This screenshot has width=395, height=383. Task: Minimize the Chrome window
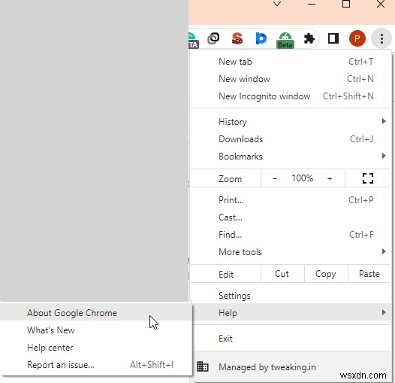pyautogui.click(x=312, y=4)
